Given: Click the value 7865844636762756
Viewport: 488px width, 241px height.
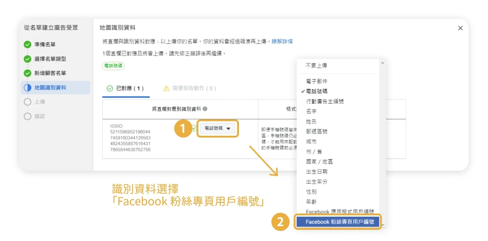Looking at the screenshot, I should pos(130,150).
